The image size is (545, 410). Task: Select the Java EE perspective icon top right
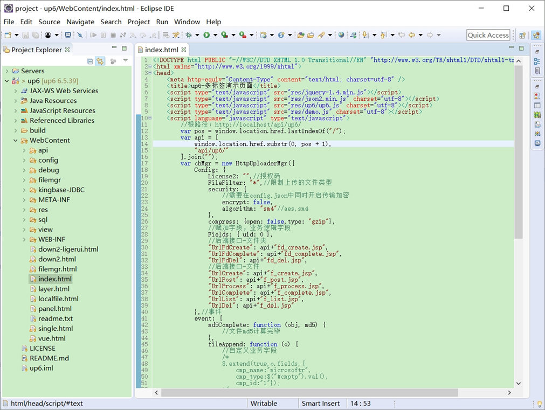point(536,35)
